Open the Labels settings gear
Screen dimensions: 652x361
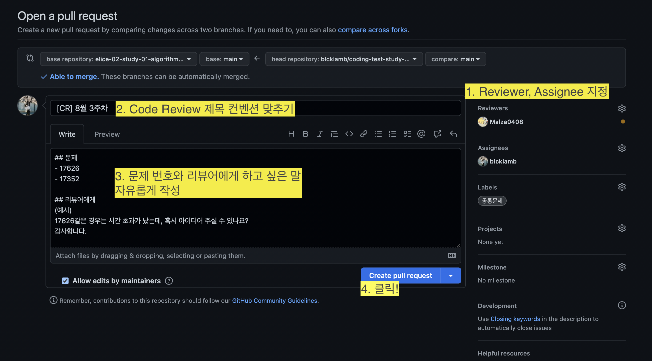[x=622, y=187]
